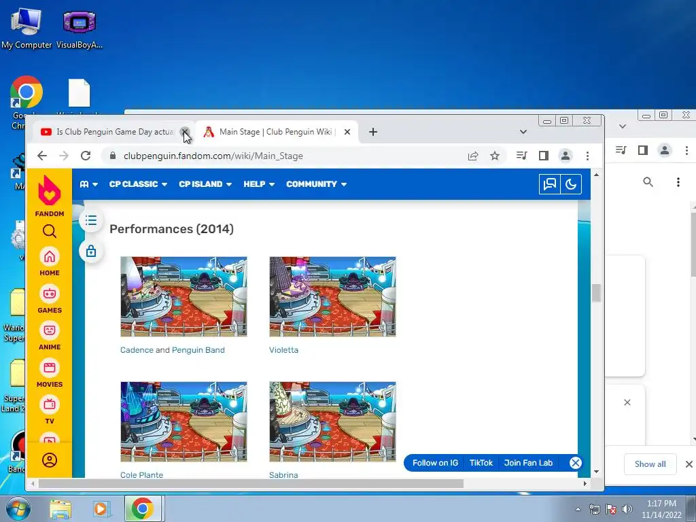This screenshot has width=696, height=522.
Task: View Sabrina performance thumbnail
Action: [332, 421]
